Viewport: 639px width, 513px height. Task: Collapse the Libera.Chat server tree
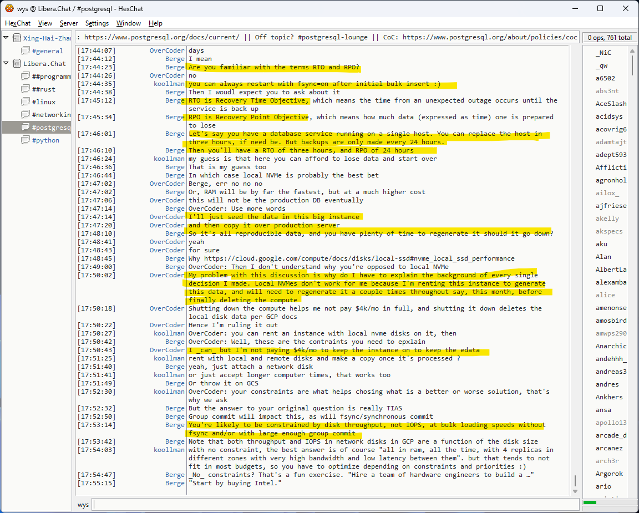(x=6, y=64)
